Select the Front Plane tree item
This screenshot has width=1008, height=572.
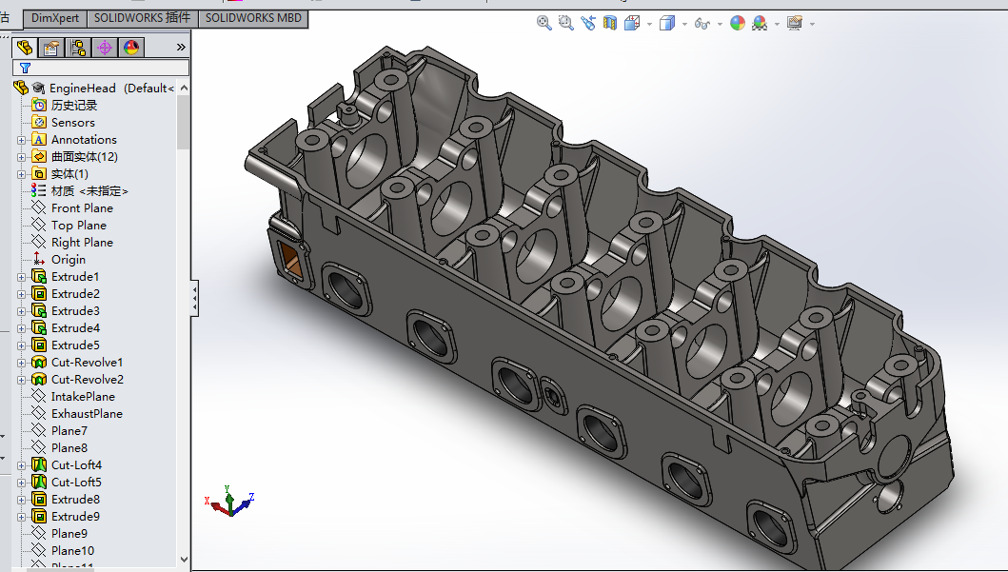coord(82,208)
